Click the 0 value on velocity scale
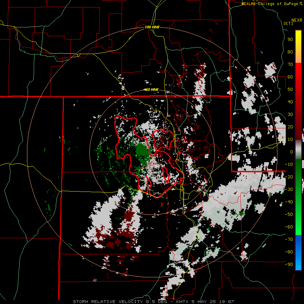 292,152
